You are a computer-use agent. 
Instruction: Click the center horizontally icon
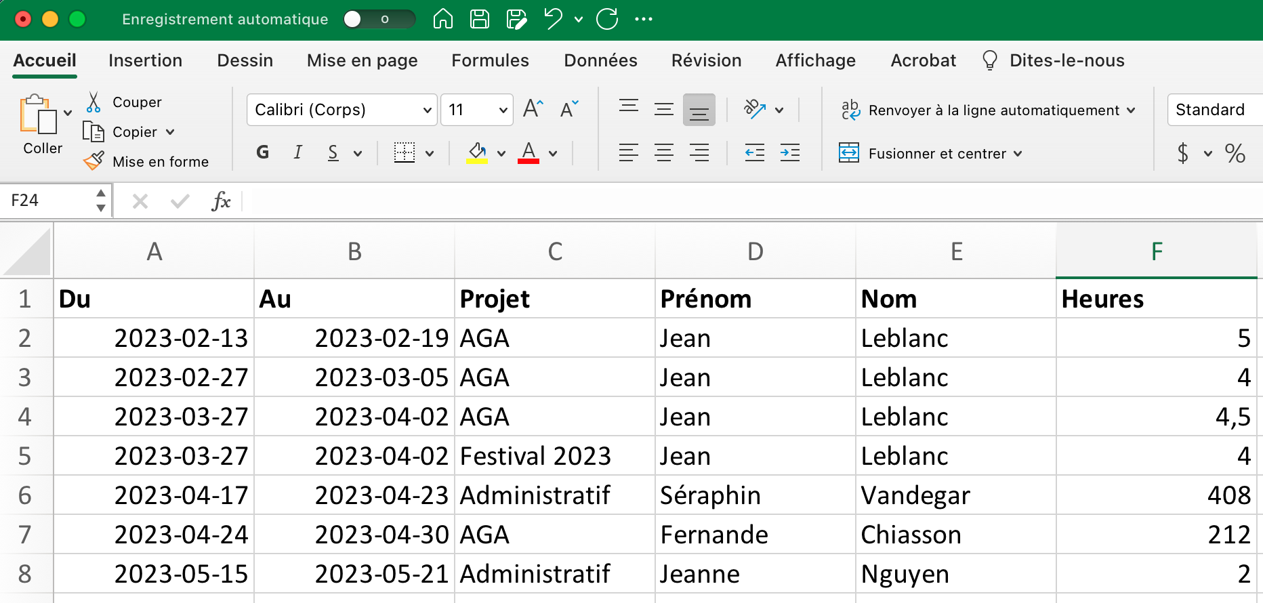(664, 152)
